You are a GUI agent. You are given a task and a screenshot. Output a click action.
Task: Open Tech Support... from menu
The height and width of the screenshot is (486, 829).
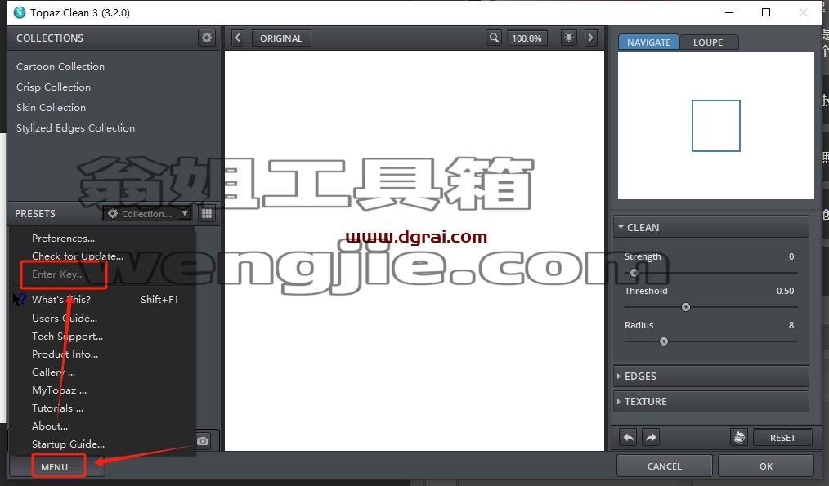(x=67, y=336)
